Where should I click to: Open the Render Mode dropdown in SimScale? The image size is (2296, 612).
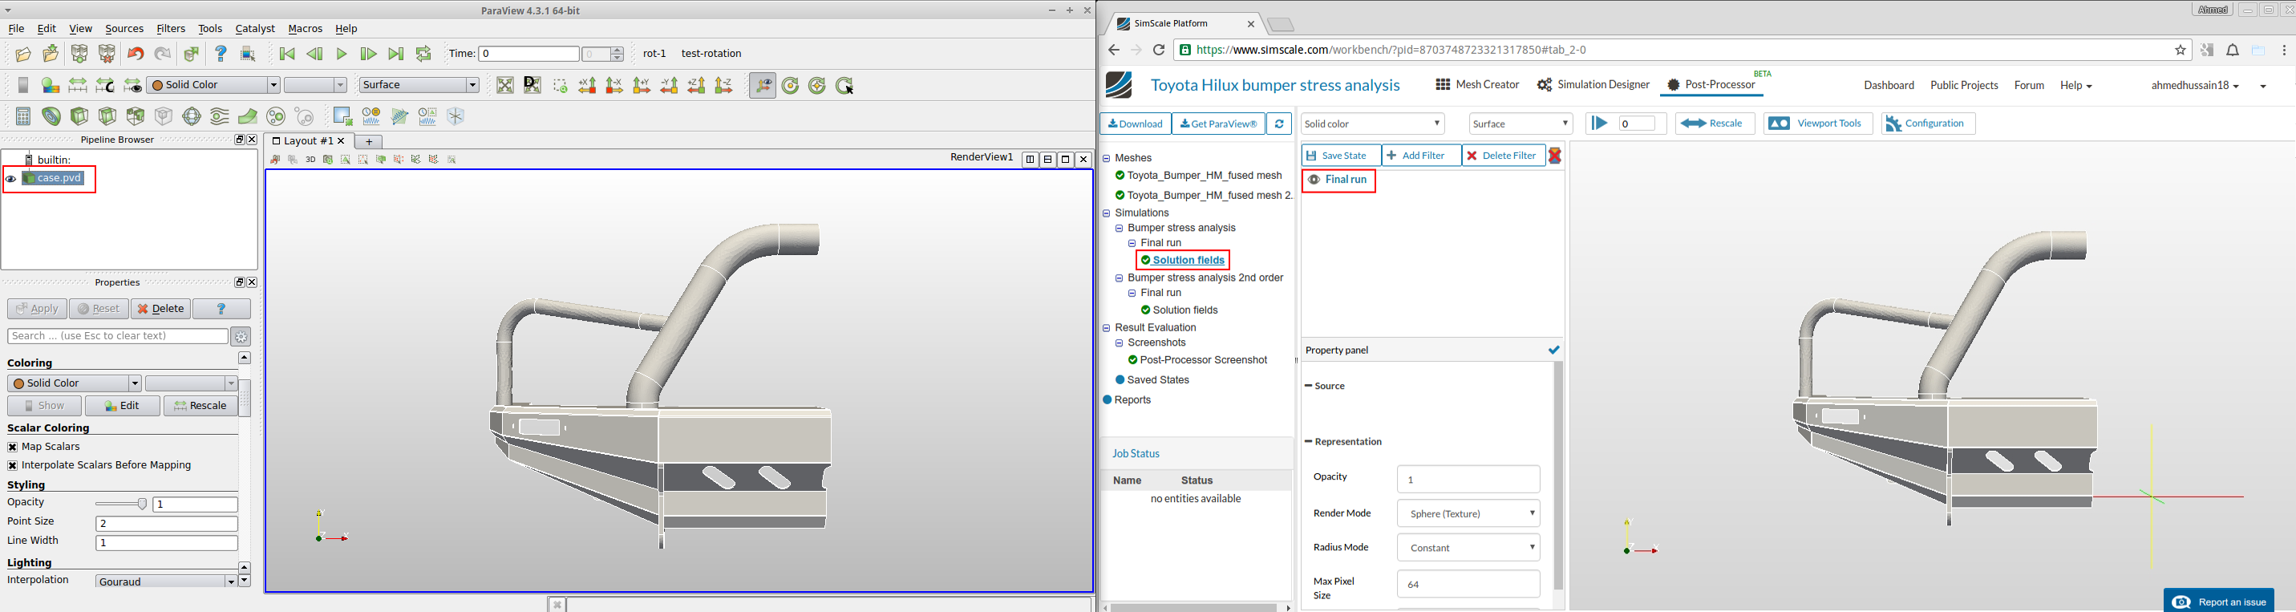point(1469,514)
